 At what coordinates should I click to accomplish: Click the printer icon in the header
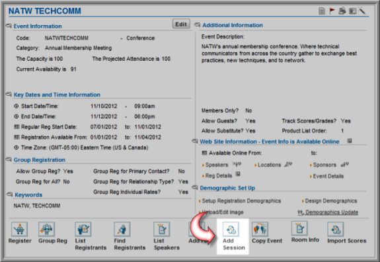coord(342,11)
